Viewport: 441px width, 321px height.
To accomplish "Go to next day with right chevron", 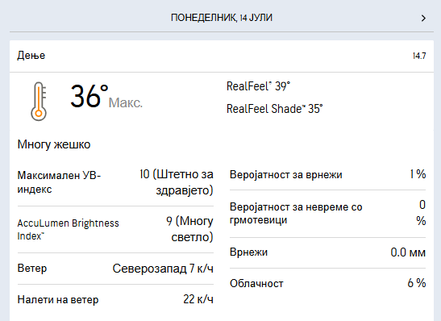I will click(423, 19).
